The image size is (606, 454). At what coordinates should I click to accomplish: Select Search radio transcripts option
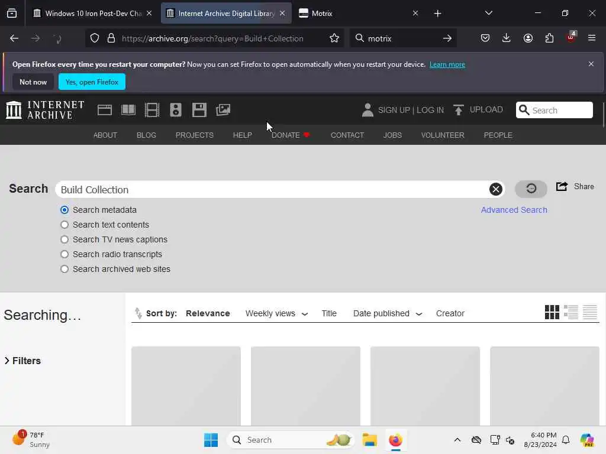pyautogui.click(x=65, y=254)
